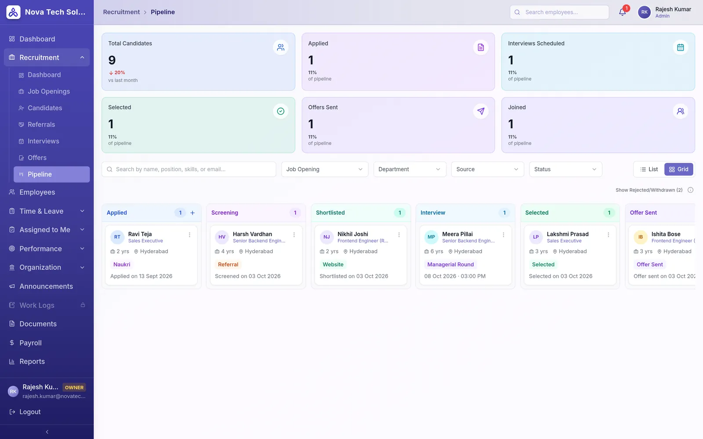Open Source filter dropdown
Screen dimensions: 703x439
coord(487,169)
